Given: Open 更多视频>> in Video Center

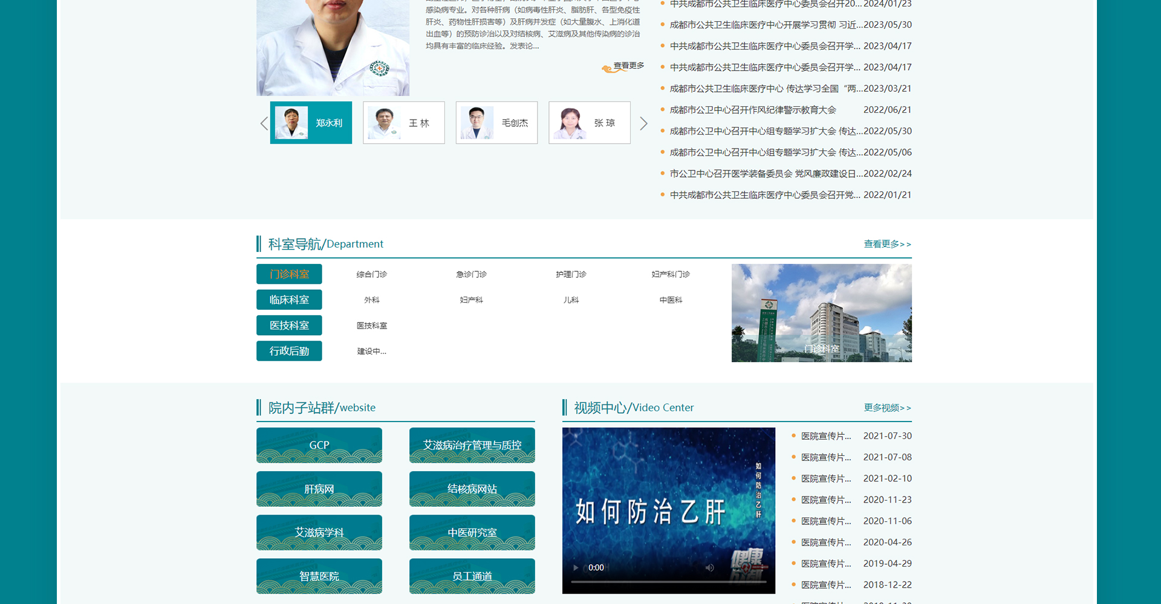Looking at the screenshot, I should [886, 408].
